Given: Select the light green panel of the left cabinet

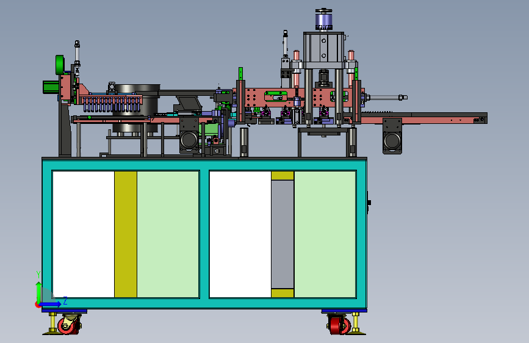Looking at the screenshot, I should (x=168, y=234).
